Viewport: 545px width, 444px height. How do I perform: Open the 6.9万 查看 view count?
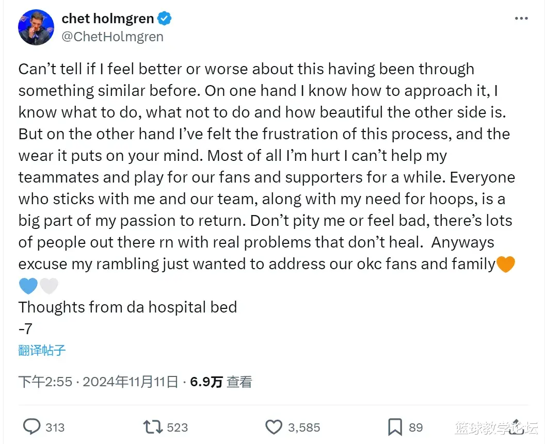(221, 382)
